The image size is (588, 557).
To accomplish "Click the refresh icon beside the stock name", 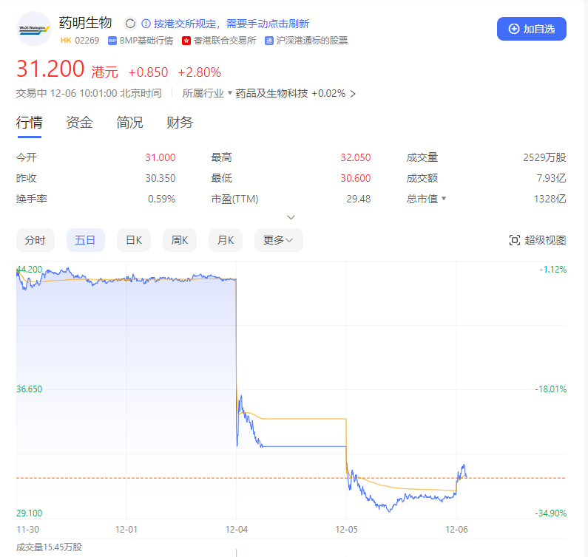I will pos(130,24).
